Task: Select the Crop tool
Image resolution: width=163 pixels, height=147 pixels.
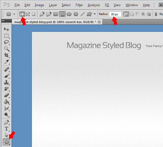Action: click(6, 55)
